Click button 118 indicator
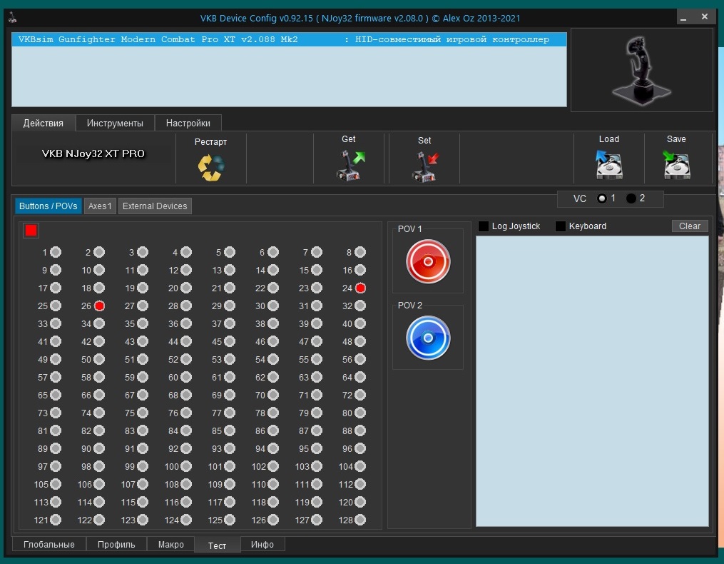The image size is (724, 564). [x=273, y=502]
